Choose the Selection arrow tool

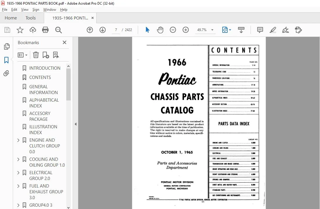tap(147, 30)
